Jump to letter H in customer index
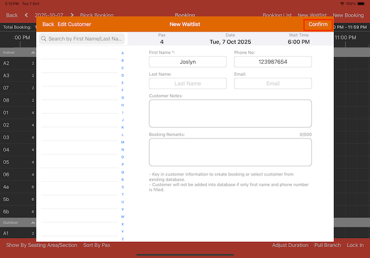This screenshot has height=258, width=370. pyautogui.click(x=122, y=105)
